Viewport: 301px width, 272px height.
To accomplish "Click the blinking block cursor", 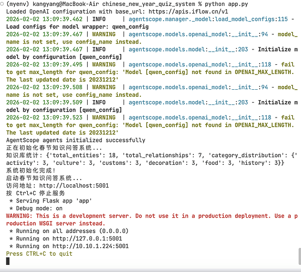I will (8, 261).
